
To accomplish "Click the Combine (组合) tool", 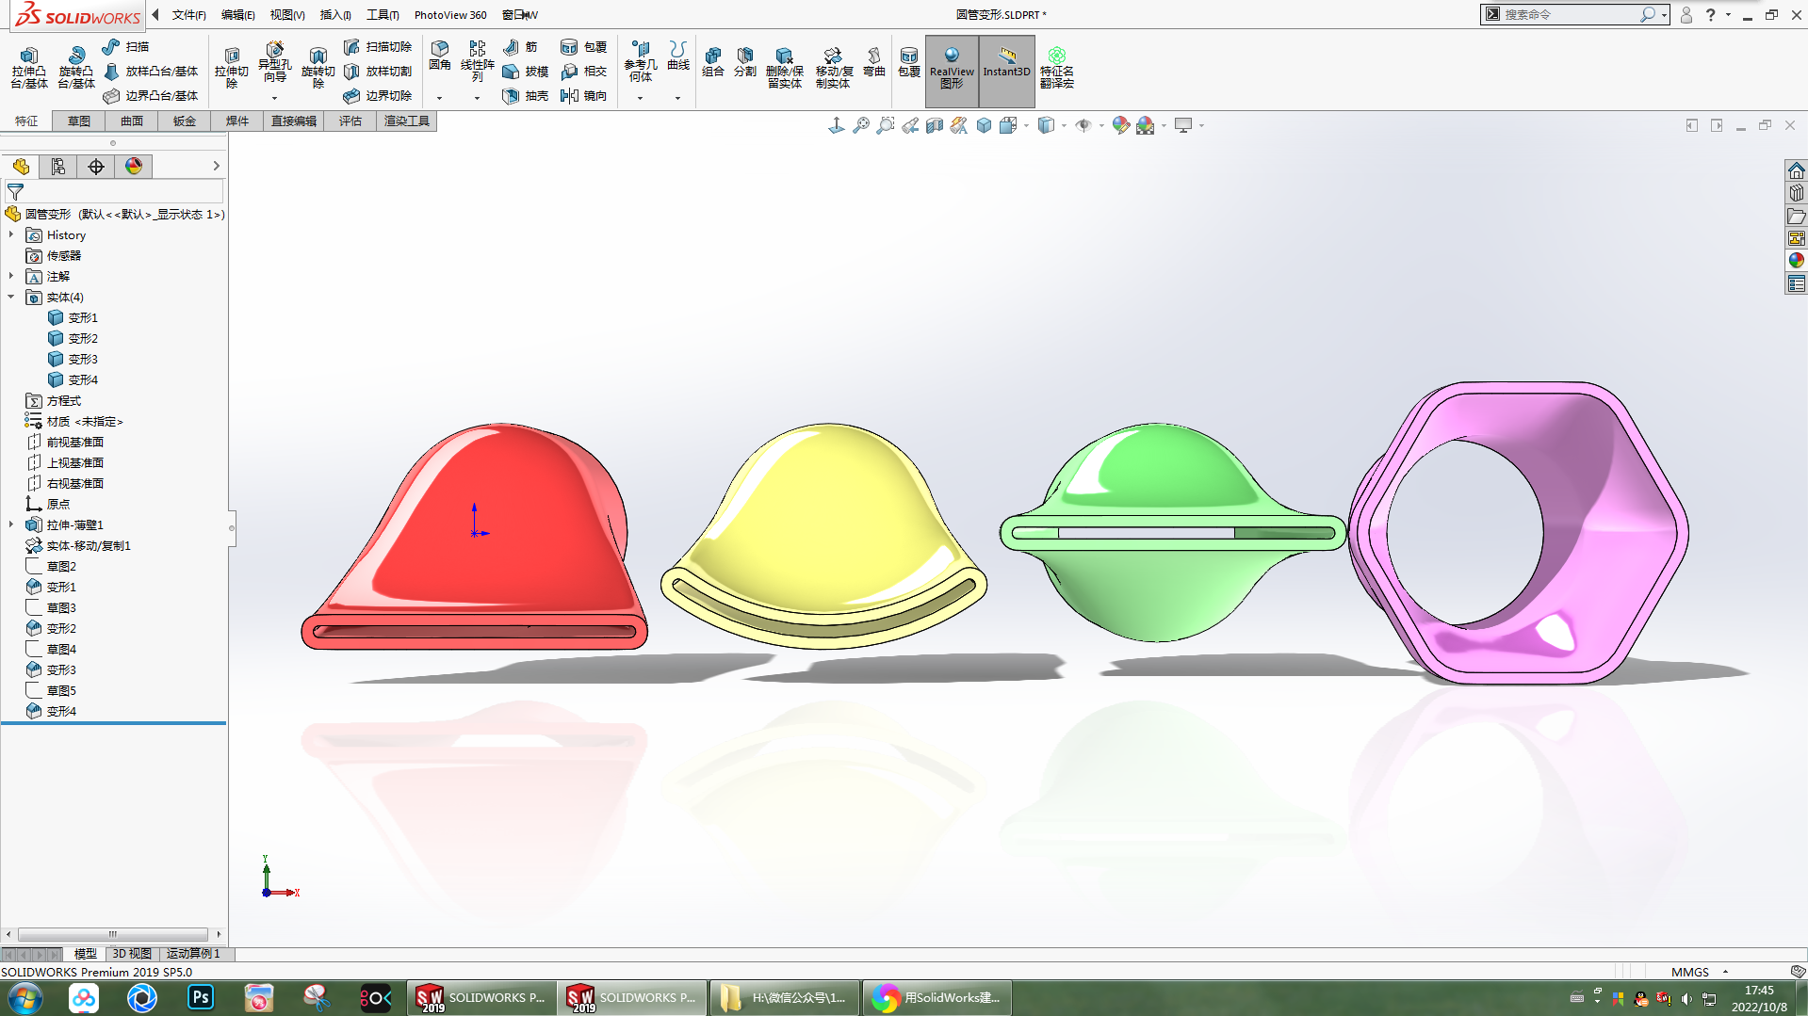I will tap(713, 62).
